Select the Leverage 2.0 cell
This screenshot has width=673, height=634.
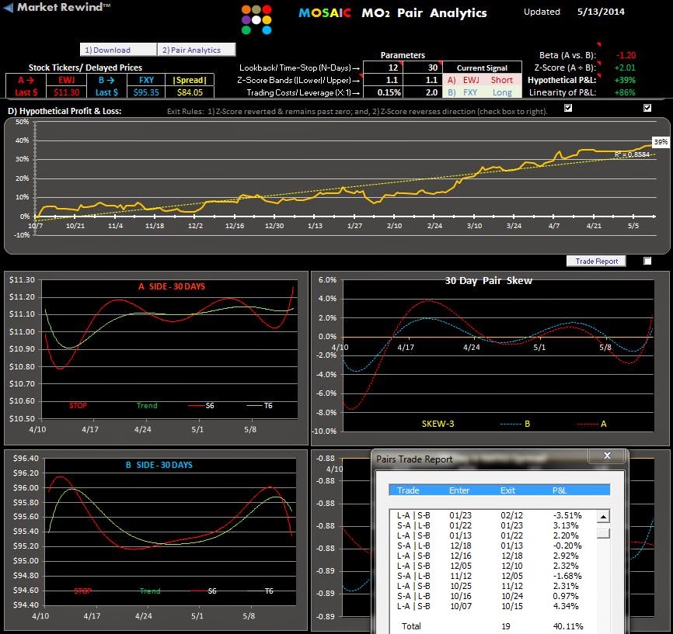coord(423,92)
